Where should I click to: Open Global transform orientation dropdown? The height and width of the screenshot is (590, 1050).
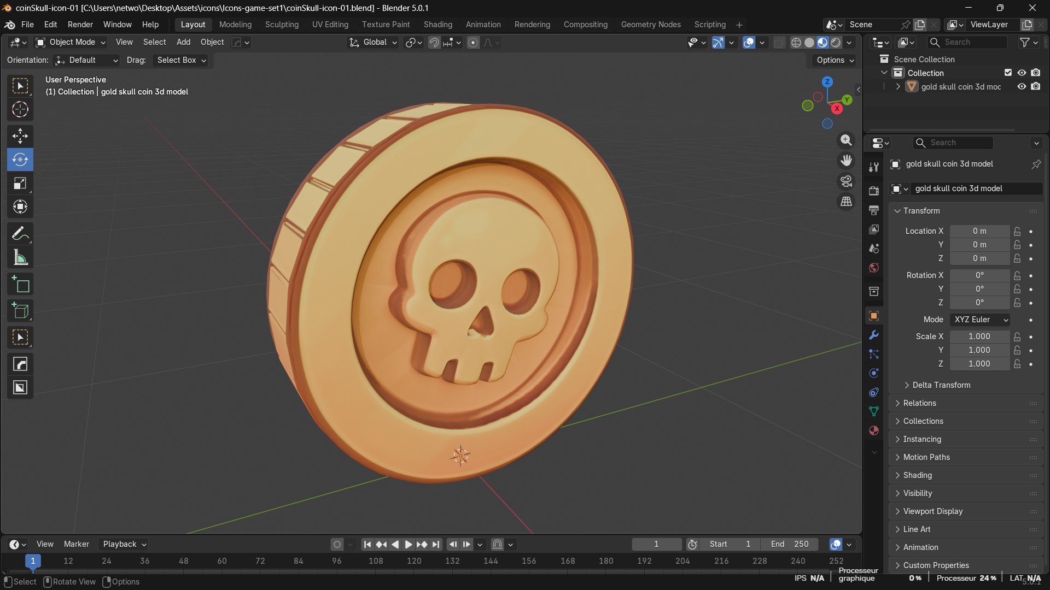[373, 43]
